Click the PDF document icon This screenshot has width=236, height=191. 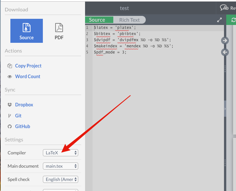pyautogui.click(x=59, y=28)
